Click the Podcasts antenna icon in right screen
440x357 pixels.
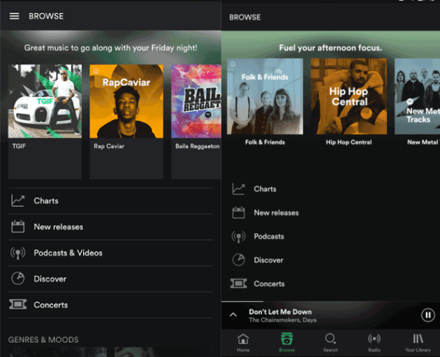[x=239, y=237]
